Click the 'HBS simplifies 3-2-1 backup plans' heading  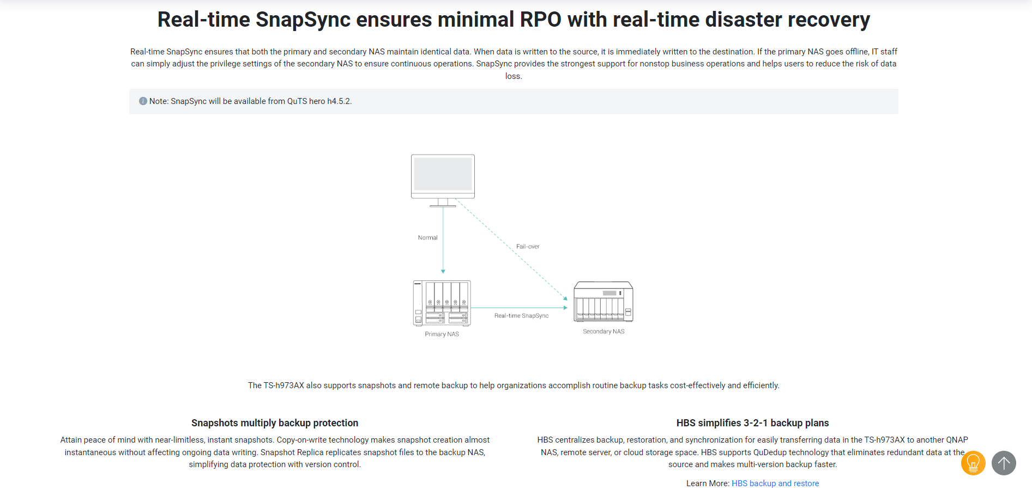[752, 423]
